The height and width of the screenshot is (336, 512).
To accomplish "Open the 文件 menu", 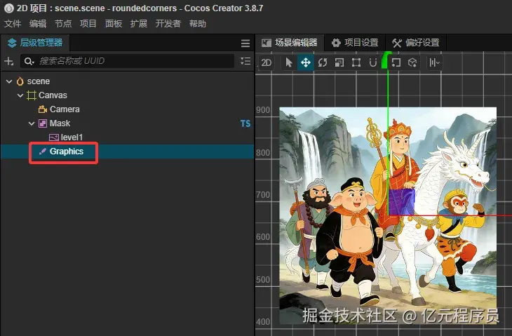I will pos(13,24).
